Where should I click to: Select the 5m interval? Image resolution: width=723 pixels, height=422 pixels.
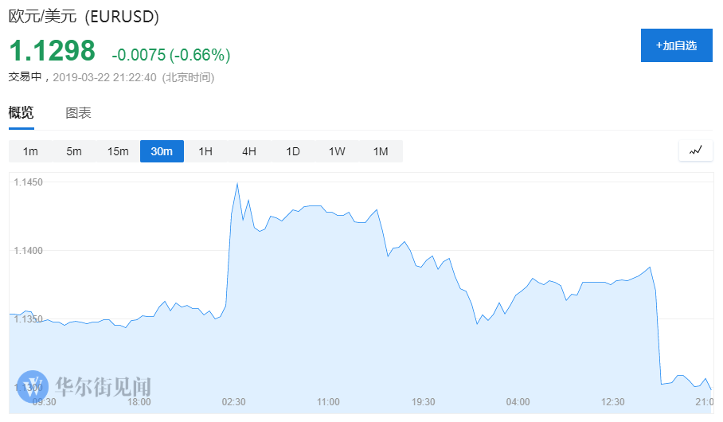point(74,151)
